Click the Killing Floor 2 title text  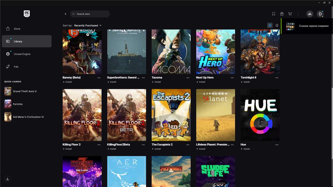pos(72,145)
